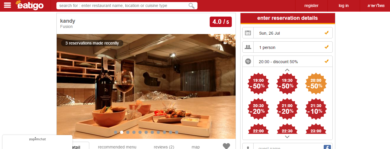Click the people icon beside 1 person
390x149 pixels.
pos(248,47)
